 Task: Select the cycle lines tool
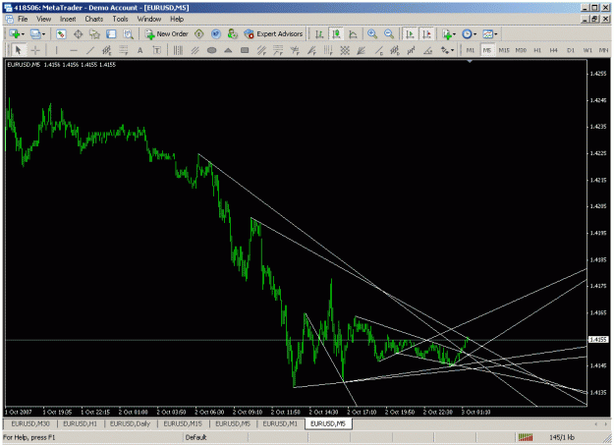pos(178,50)
